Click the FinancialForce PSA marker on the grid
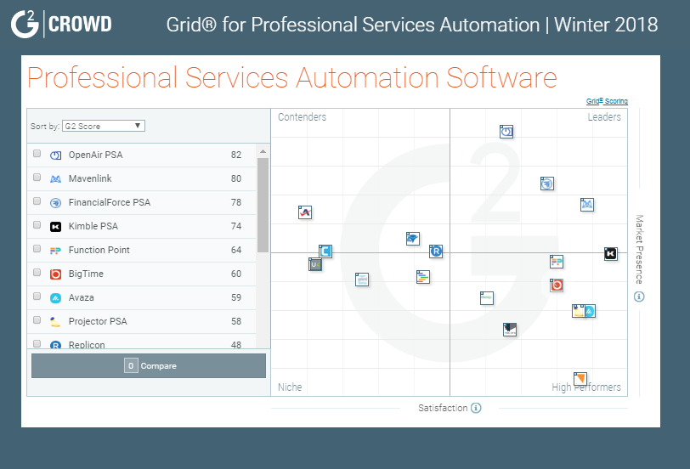The width and height of the screenshot is (690, 469). (547, 184)
